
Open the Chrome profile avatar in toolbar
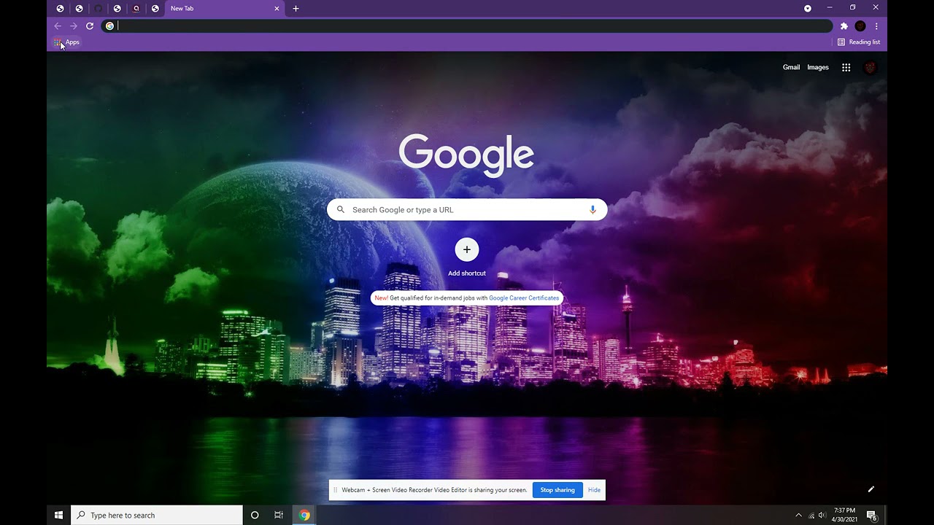(x=860, y=26)
